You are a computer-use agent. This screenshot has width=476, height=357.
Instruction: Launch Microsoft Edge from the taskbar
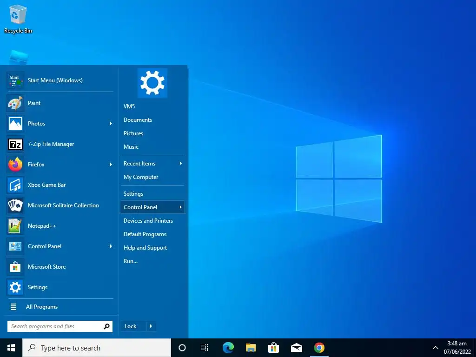click(228, 348)
